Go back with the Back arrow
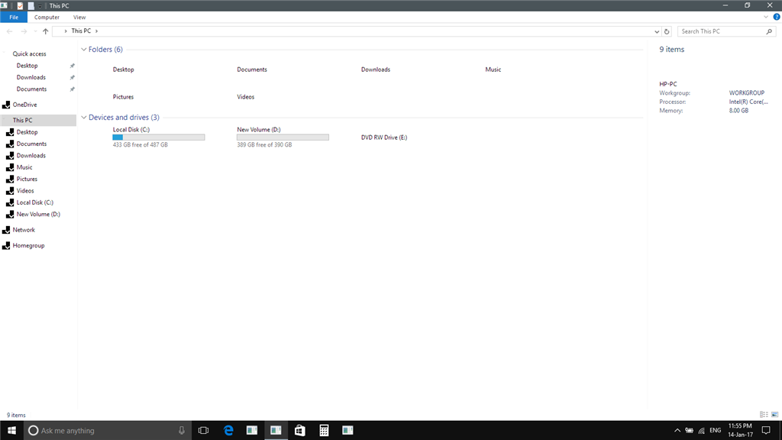The image size is (782, 440). 9,31
